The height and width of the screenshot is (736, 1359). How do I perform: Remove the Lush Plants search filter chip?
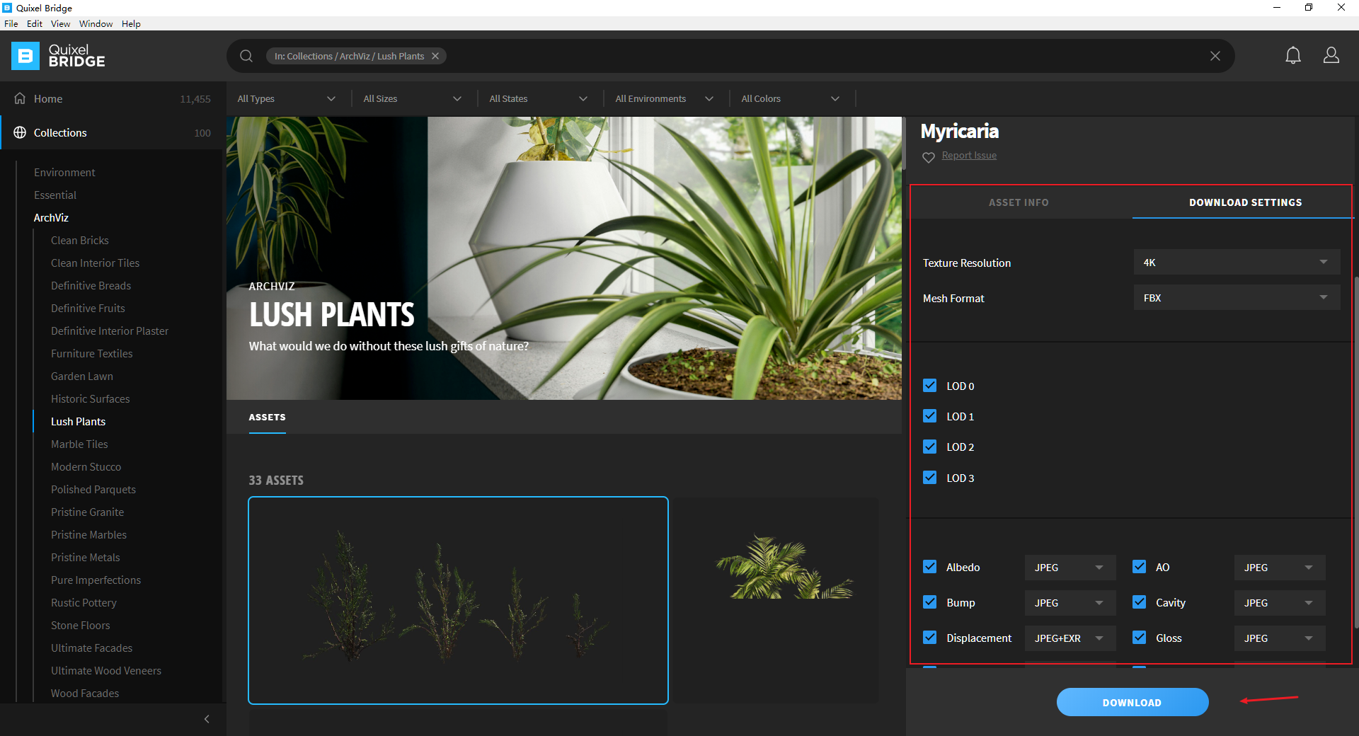pyautogui.click(x=435, y=56)
